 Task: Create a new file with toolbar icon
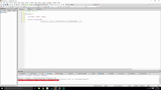coord(2,4)
